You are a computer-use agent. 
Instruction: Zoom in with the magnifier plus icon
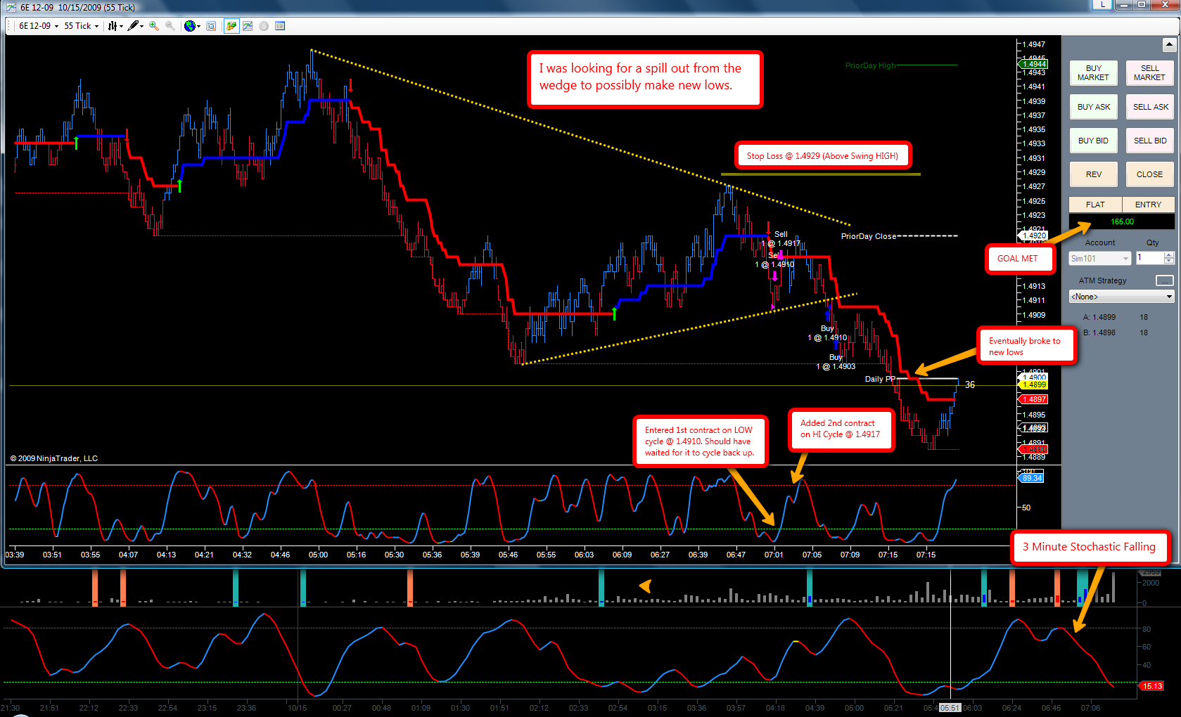pos(154,26)
